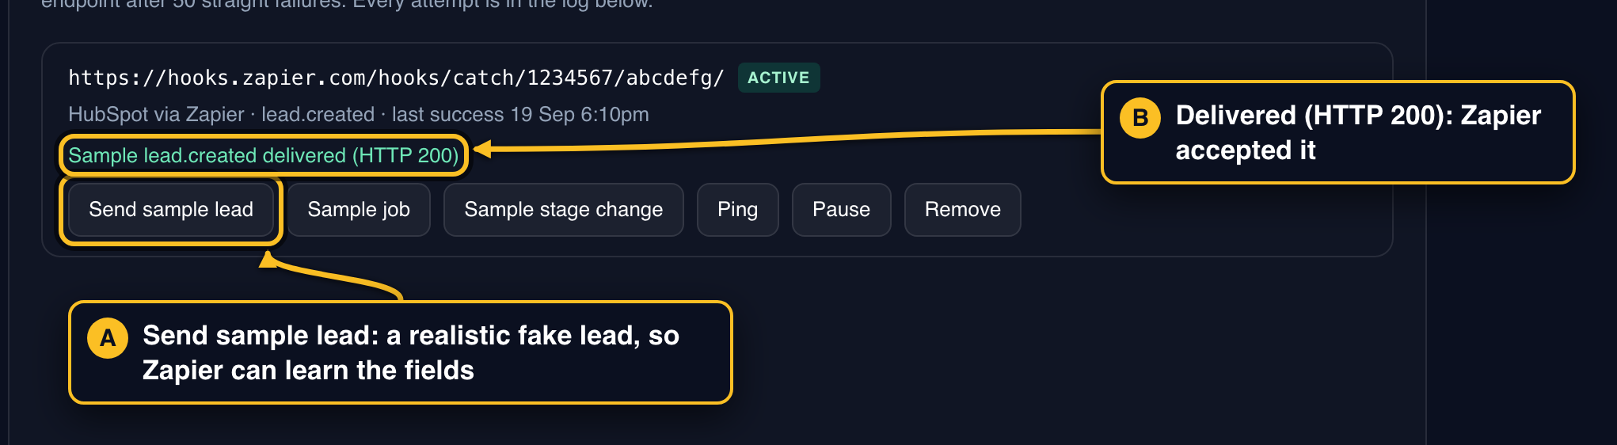Click the lead.created event name in the subtitle

tap(318, 115)
